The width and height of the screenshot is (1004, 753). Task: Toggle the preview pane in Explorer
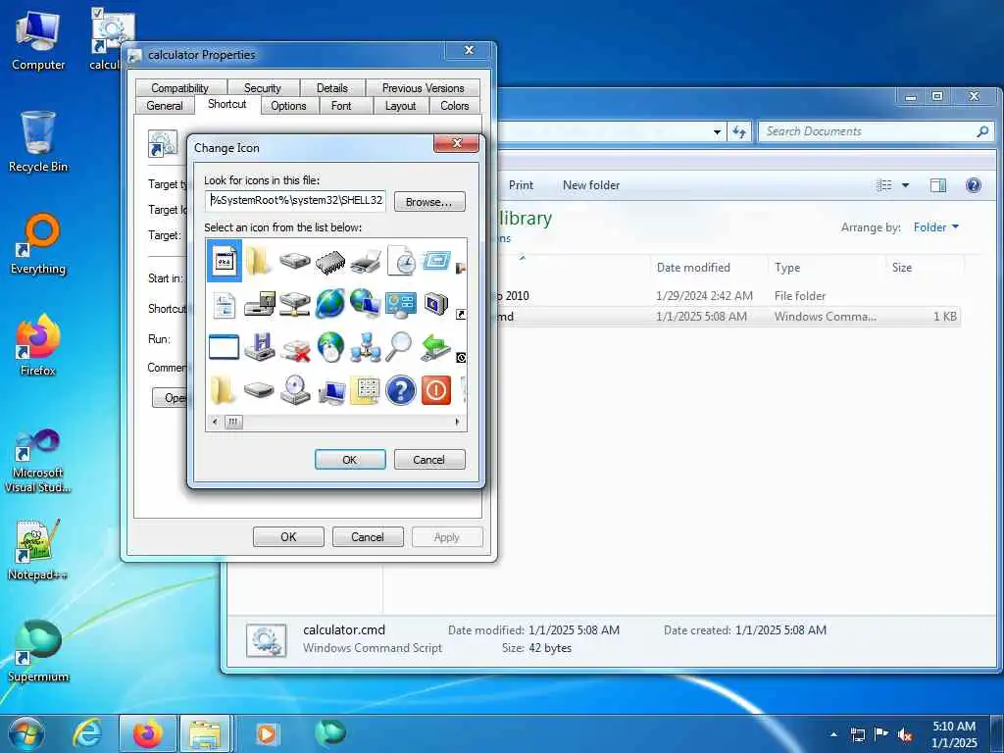pyautogui.click(x=938, y=185)
